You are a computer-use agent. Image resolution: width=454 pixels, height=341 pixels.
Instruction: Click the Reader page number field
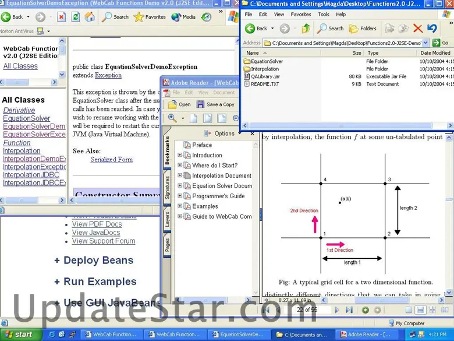pyautogui.click(x=307, y=310)
